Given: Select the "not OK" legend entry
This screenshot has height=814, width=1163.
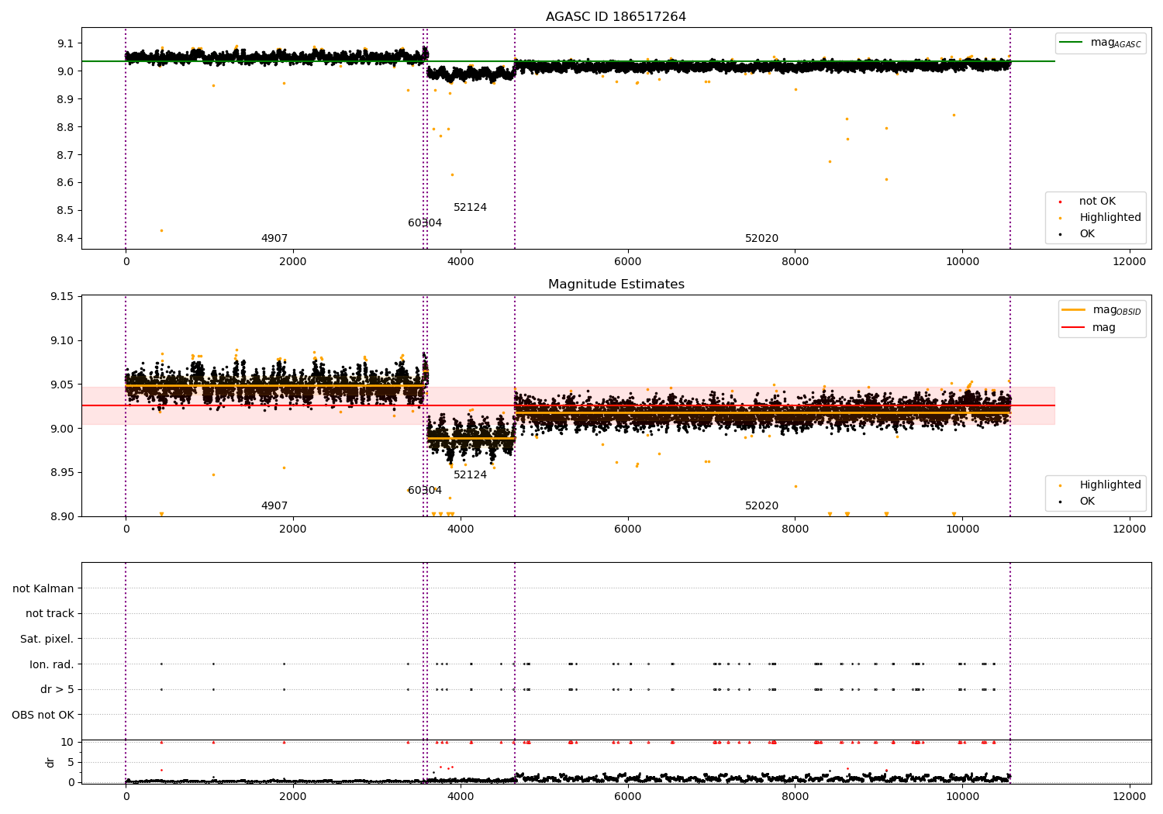Looking at the screenshot, I should pyautogui.click(x=1097, y=202).
